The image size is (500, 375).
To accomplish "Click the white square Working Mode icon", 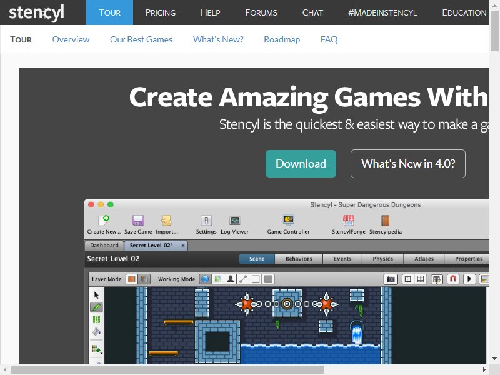I will pos(256,279).
